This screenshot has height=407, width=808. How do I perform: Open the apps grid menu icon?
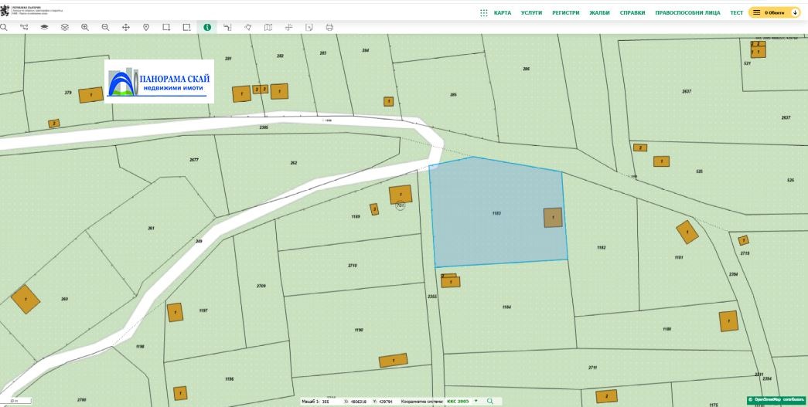pos(483,13)
